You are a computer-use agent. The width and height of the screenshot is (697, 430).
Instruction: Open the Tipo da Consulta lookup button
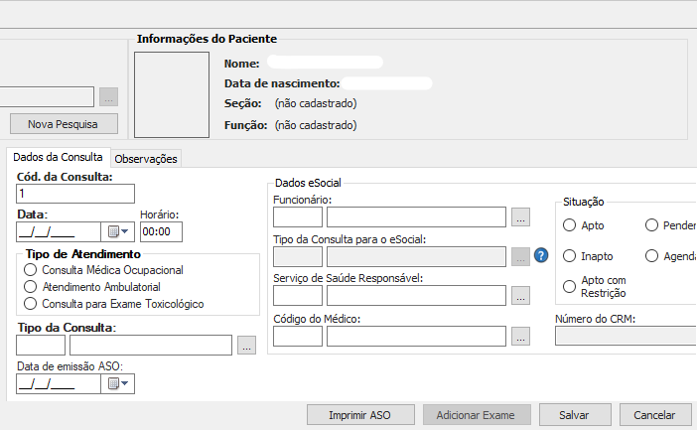pyautogui.click(x=247, y=346)
